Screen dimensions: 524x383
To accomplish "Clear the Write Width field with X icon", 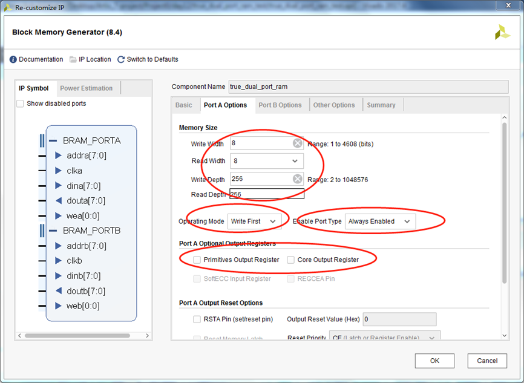I will [x=298, y=143].
